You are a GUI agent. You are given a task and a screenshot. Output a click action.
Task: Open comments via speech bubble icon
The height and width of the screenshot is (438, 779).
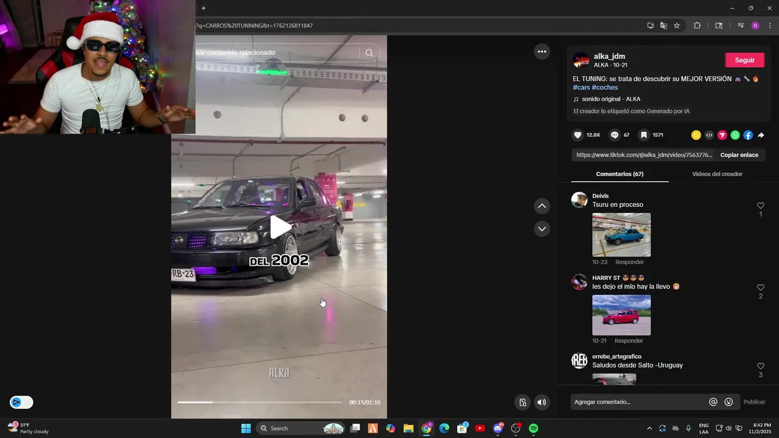coord(615,135)
